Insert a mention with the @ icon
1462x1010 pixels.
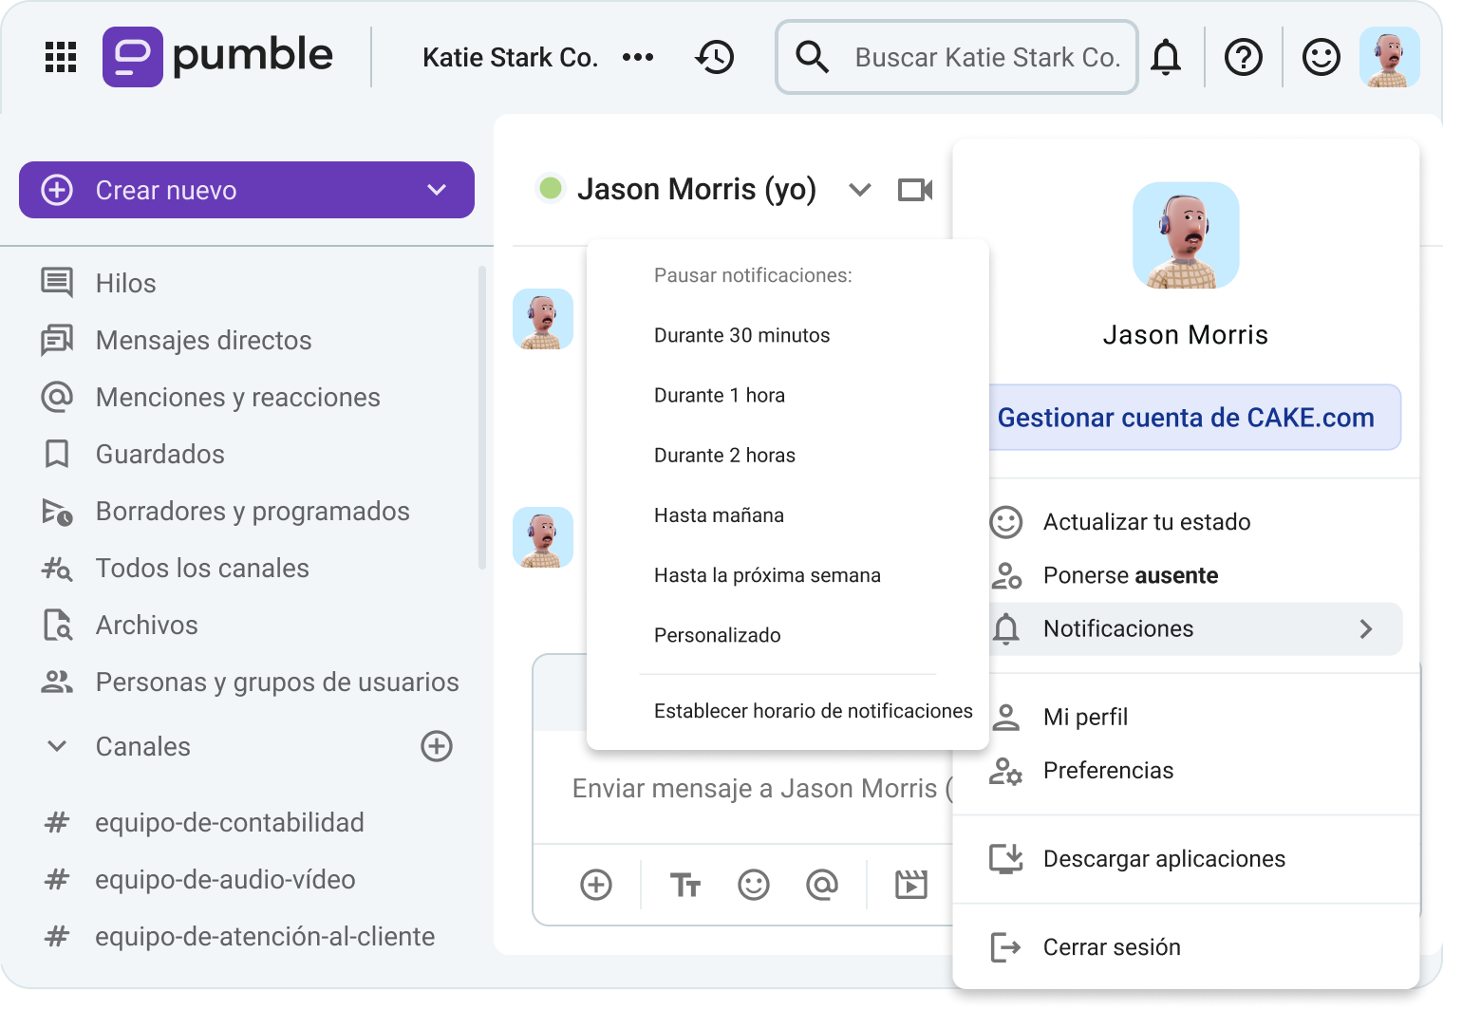(822, 884)
